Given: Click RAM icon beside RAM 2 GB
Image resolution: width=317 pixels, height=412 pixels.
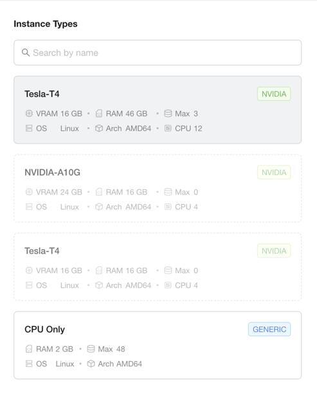Looking at the screenshot, I should pos(29,349).
